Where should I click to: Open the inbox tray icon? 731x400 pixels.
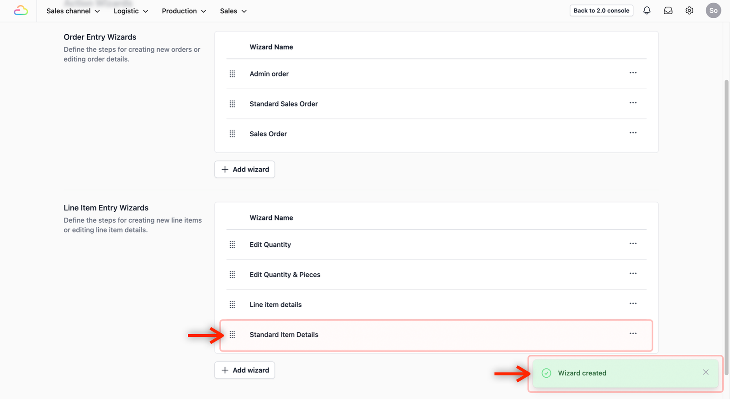[668, 11]
